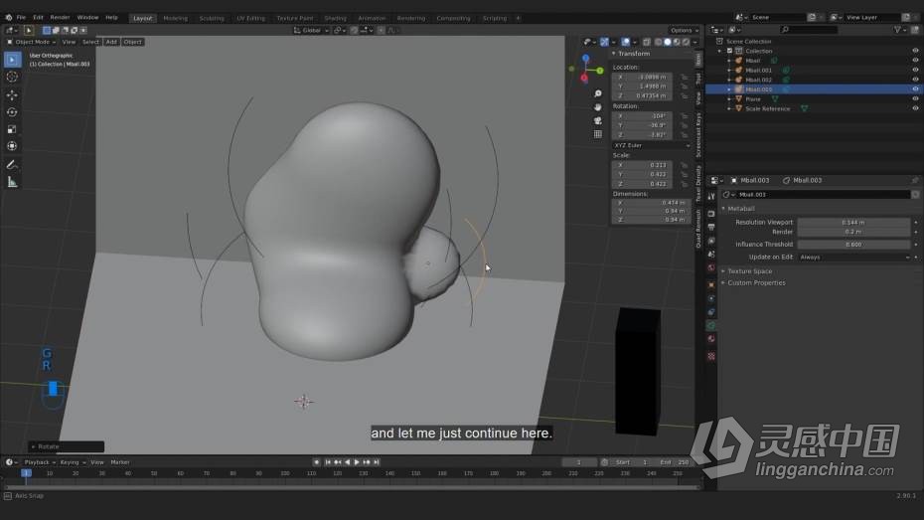Switch to the UV Editing workspace tab

pyautogui.click(x=250, y=18)
